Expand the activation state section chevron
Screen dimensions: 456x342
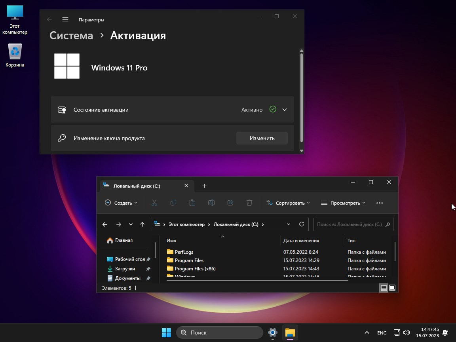(285, 110)
